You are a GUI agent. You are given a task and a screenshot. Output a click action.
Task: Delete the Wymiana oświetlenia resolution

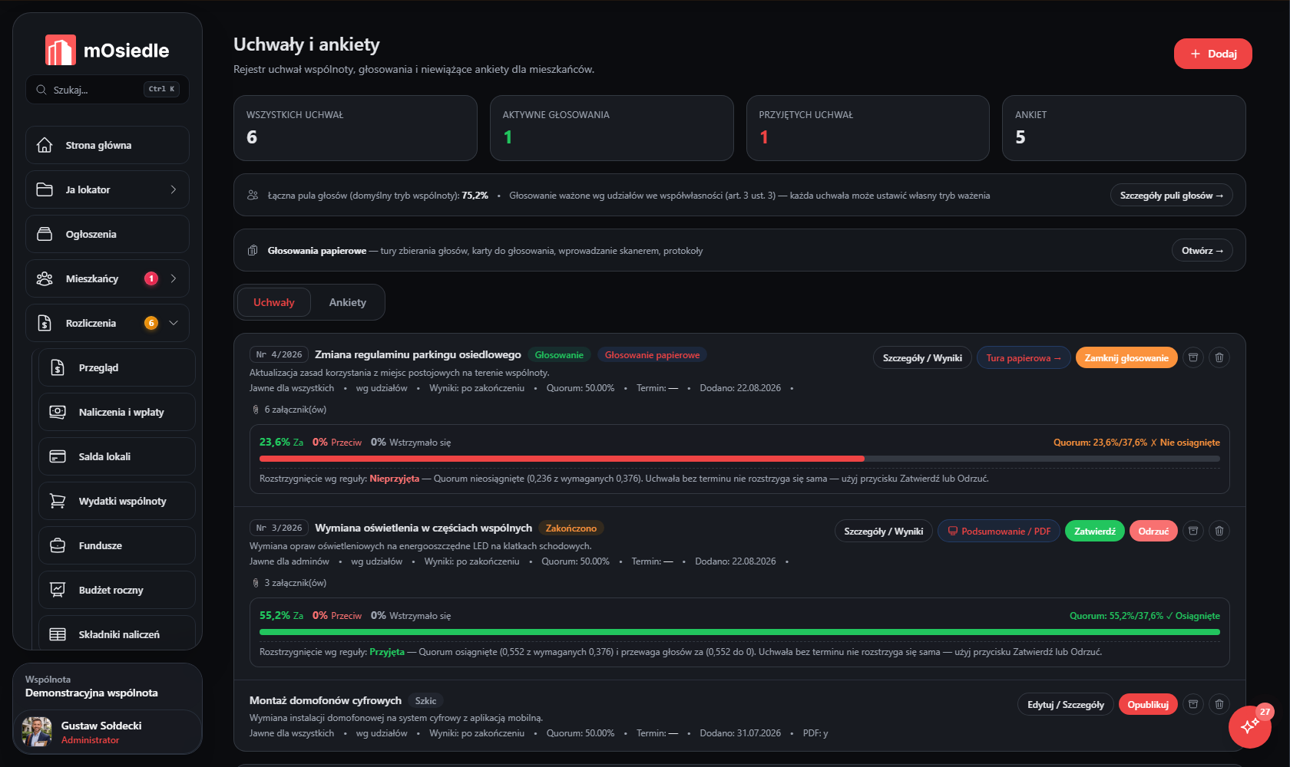tap(1219, 531)
